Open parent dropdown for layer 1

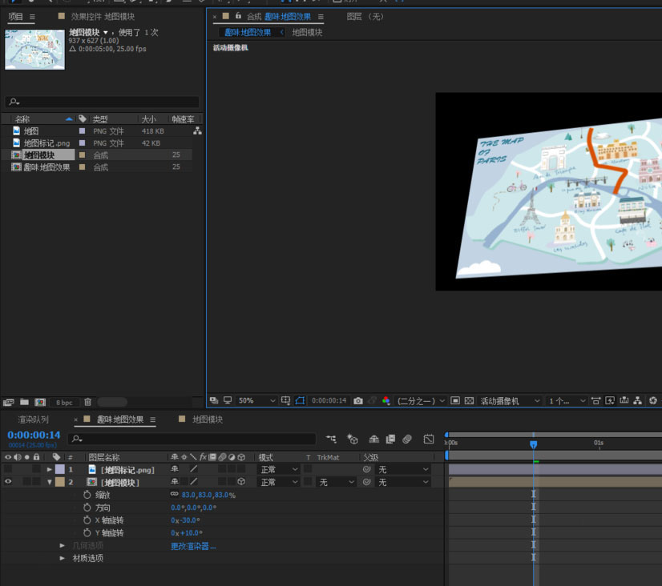click(x=403, y=469)
